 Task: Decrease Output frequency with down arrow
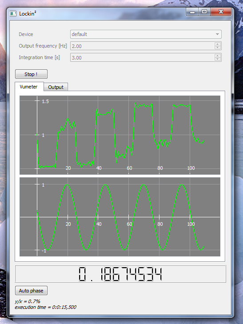click(218, 48)
